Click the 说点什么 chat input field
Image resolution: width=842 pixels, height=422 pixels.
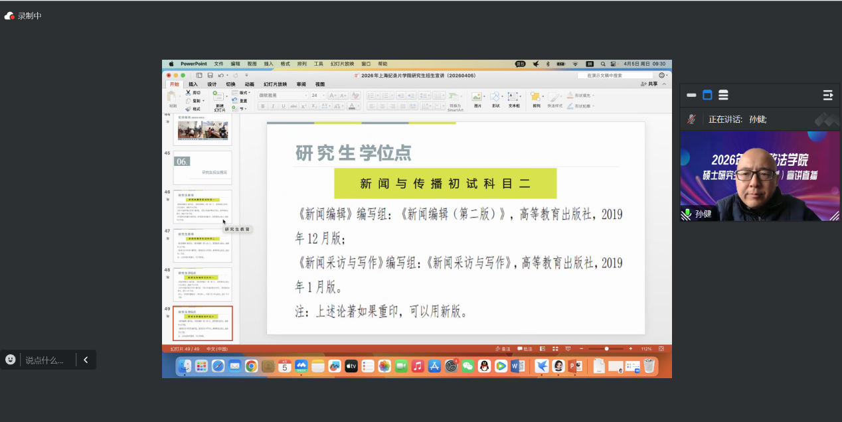click(x=45, y=360)
